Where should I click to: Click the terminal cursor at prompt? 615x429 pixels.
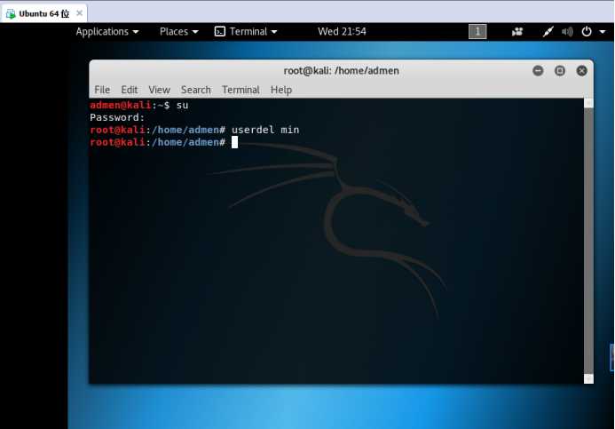(x=234, y=142)
